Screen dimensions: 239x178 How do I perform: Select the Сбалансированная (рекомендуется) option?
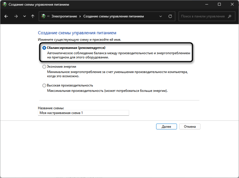(x=44, y=48)
